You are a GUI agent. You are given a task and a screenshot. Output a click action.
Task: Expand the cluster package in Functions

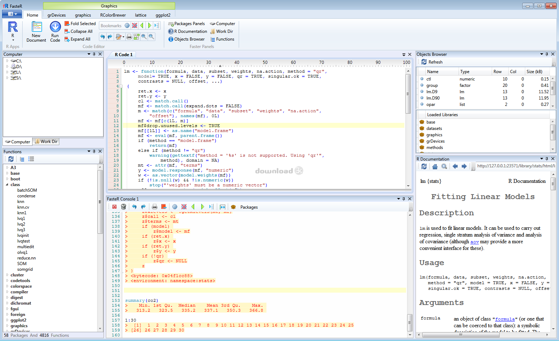(7, 275)
